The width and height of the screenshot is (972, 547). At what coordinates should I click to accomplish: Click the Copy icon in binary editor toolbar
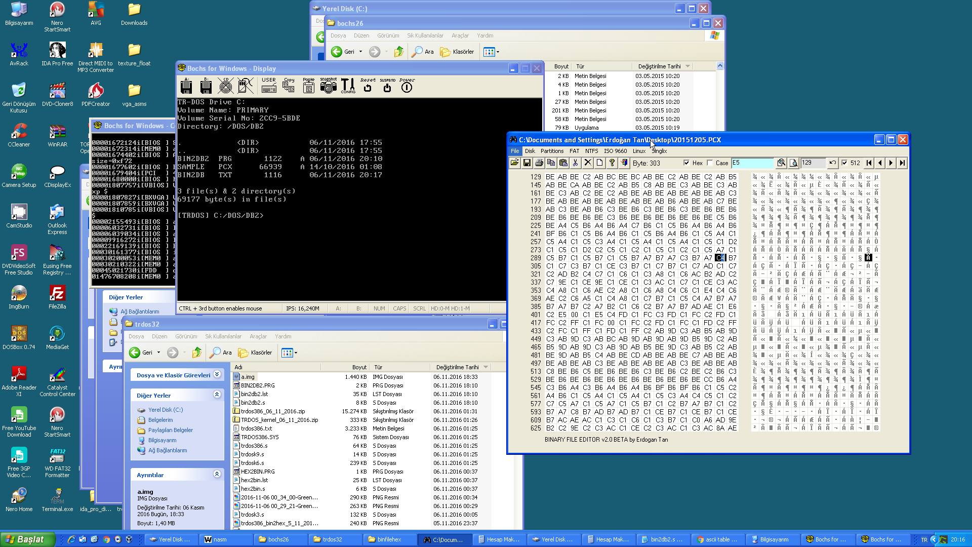coord(551,163)
